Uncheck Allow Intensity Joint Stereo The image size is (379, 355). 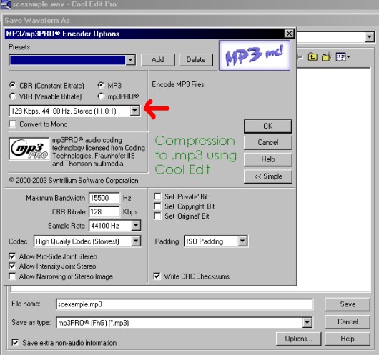12,266
